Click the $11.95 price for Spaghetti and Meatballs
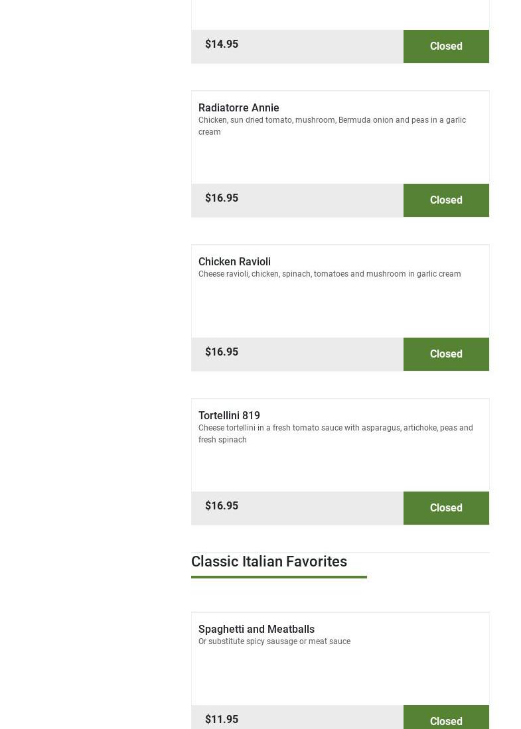Screen dimensions: 521x729 [x=222, y=719]
